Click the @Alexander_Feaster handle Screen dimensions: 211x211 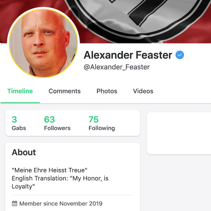click(x=117, y=67)
